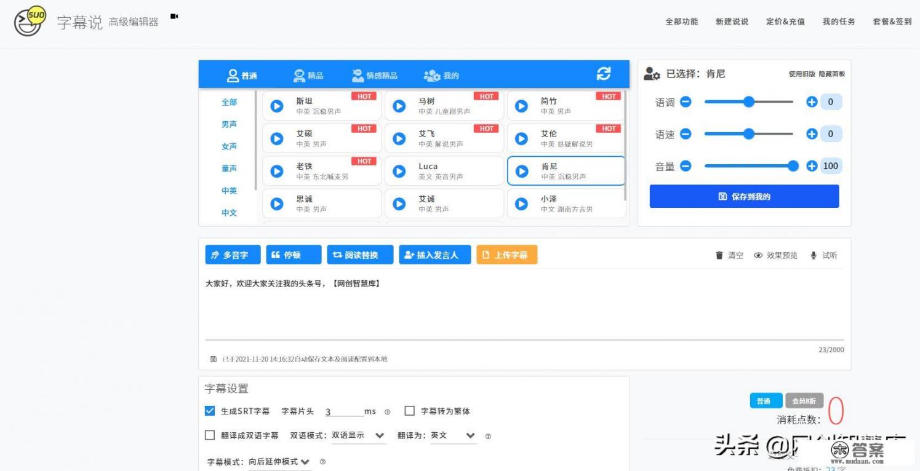The width and height of the screenshot is (920, 471).
Task: Uncheck 生成SRT字幕 checkbox
Action: [x=210, y=411]
